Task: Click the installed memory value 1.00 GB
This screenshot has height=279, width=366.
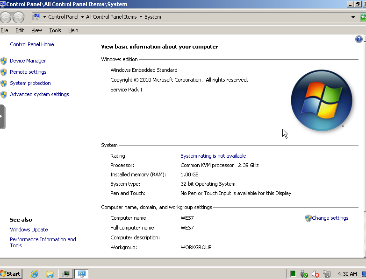Action: [x=189, y=174]
